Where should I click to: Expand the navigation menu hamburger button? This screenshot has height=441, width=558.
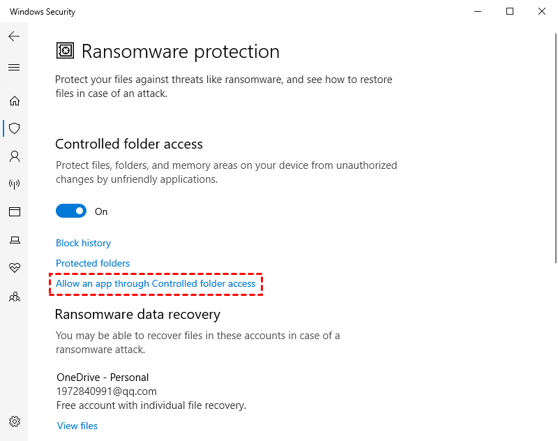(15, 67)
